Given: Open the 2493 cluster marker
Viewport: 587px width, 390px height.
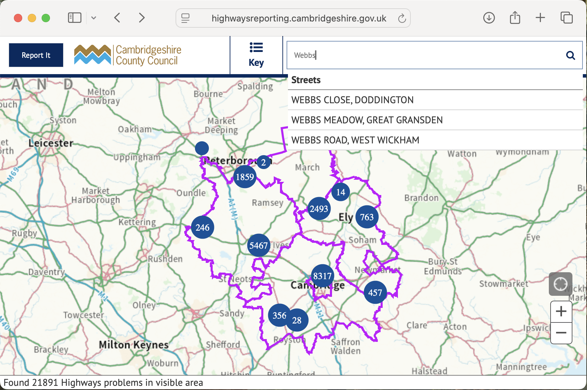Looking at the screenshot, I should [319, 209].
